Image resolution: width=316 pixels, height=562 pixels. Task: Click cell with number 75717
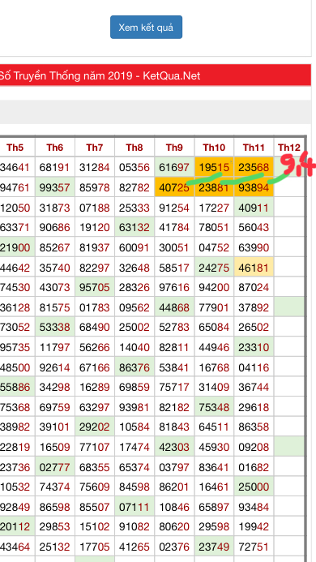pos(174,387)
